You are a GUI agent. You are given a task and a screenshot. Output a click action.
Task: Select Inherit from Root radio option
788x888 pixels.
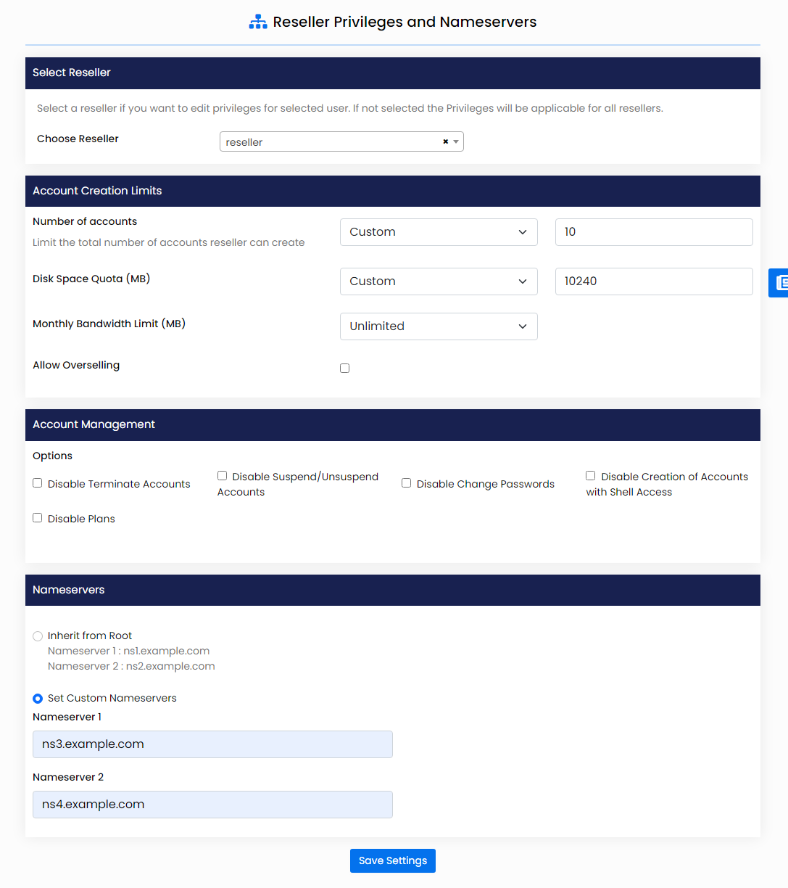[38, 636]
